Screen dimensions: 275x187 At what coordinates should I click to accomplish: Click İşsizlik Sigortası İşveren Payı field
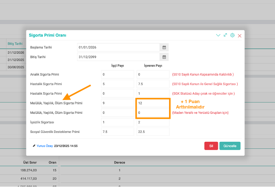tap(153, 122)
